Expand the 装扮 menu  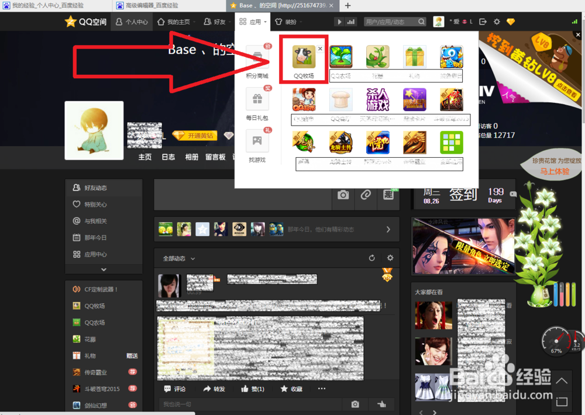pyautogui.click(x=288, y=22)
